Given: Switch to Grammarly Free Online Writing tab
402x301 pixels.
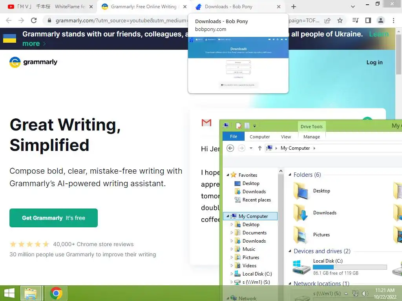Looking at the screenshot, I should click(x=144, y=7).
